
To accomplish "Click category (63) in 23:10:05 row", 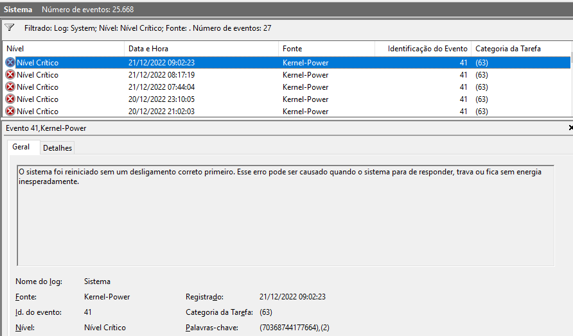I will (x=482, y=99).
